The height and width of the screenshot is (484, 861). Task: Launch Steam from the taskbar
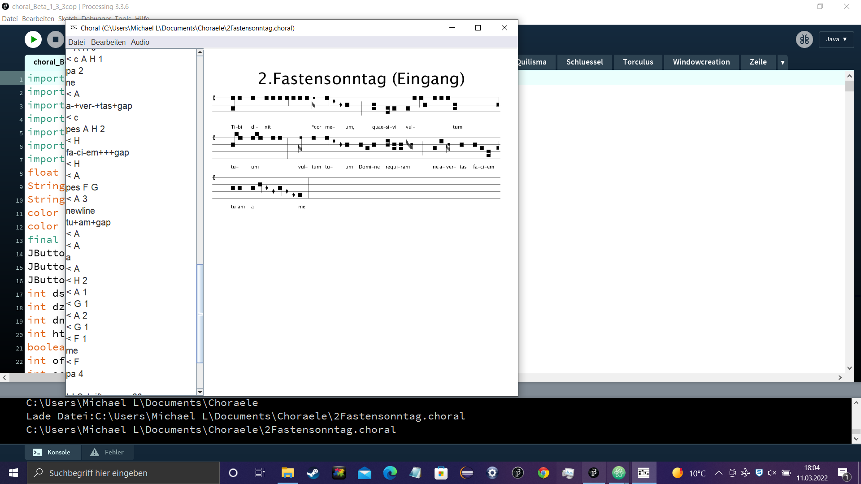click(313, 473)
